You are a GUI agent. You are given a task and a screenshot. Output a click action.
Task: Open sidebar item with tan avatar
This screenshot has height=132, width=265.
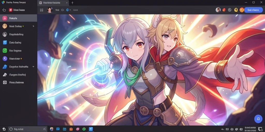[x=19, y=26]
